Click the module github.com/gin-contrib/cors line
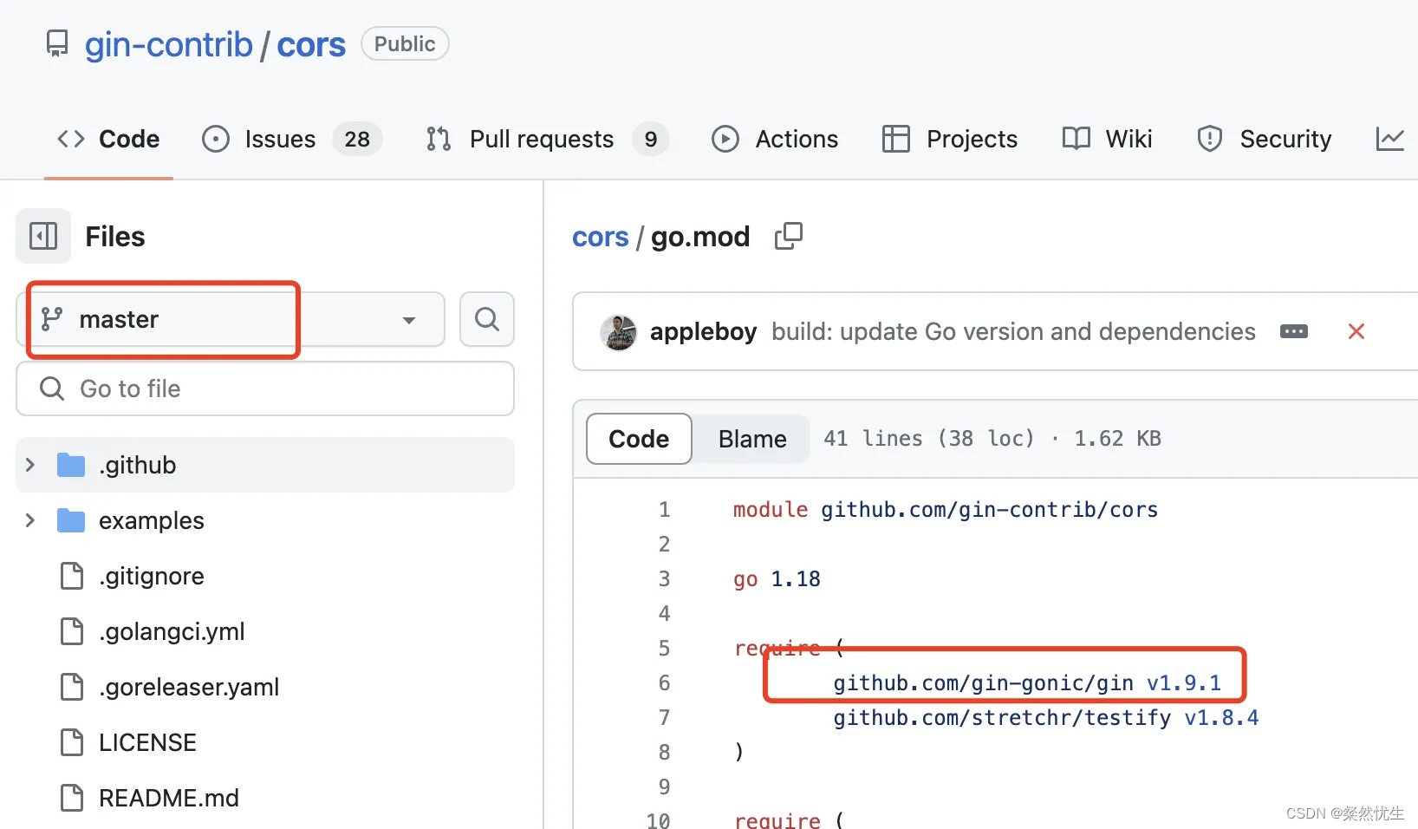 [x=946, y=510]
